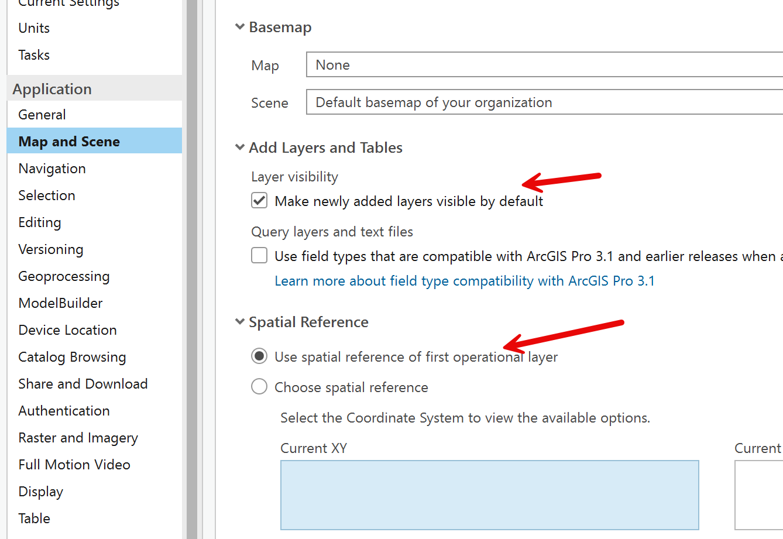Open ModelBuilder options
The image size is (783, 539).
click(60, 303)
